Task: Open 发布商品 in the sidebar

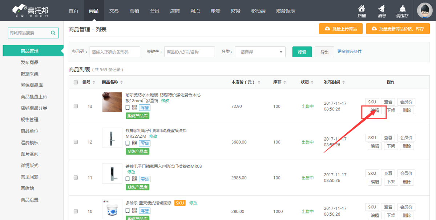Action: pyautogui.click(x=29, y=62)
